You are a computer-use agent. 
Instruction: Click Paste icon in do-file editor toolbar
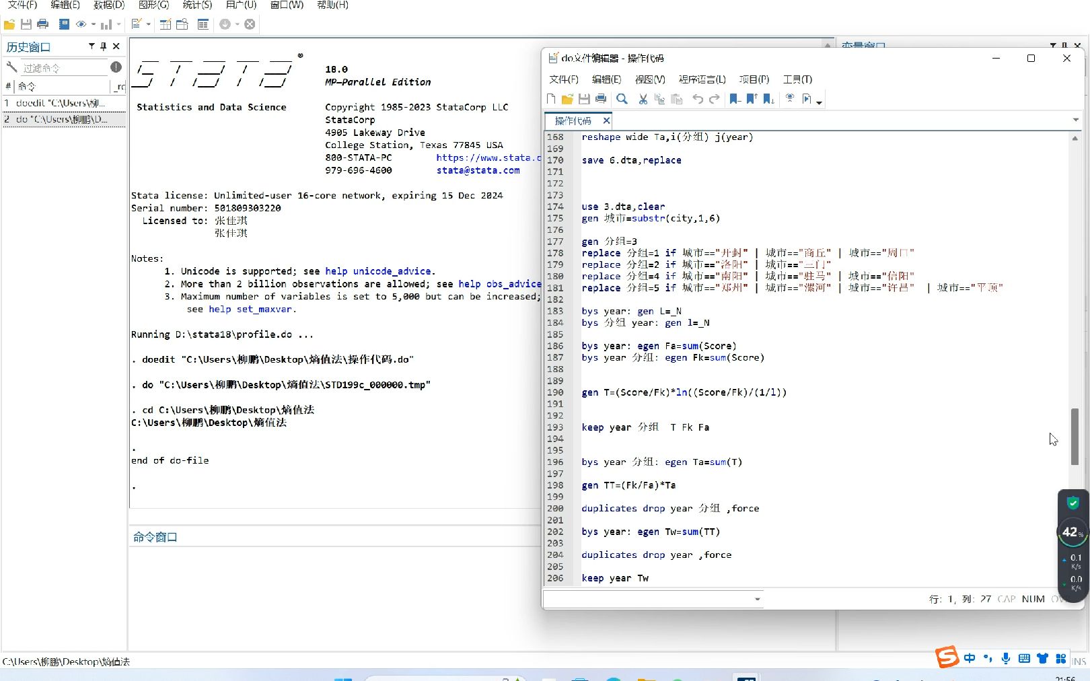tap(677, 99)
